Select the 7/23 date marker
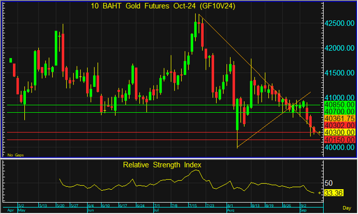This screenshot has height=214, width=358. tap(210, 206)
